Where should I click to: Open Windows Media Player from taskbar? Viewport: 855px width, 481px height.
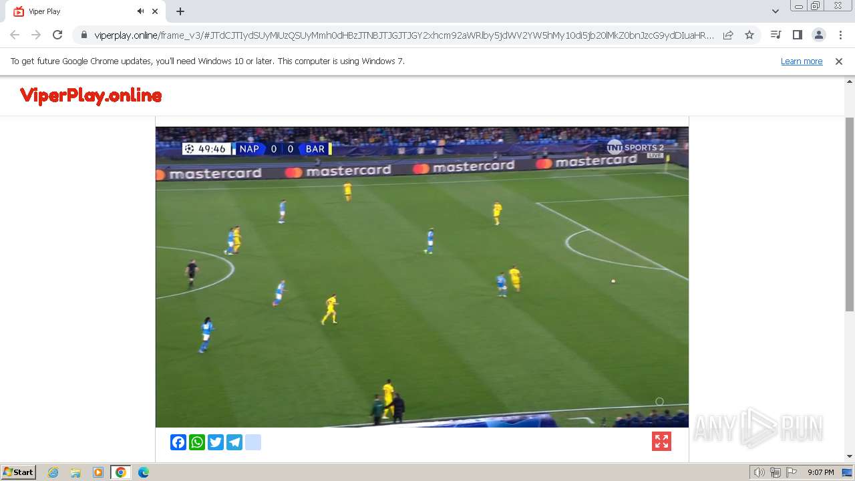tap(98, 472)
